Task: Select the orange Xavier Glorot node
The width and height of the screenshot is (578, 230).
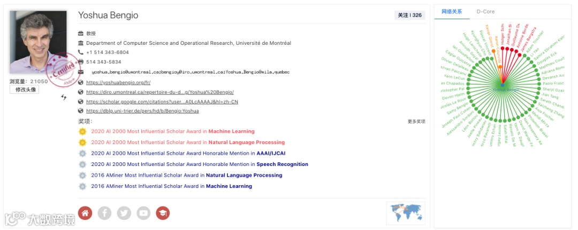Action: click(493, 51)
